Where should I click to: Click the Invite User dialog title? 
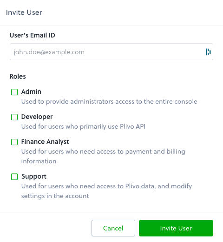[24, 12]
